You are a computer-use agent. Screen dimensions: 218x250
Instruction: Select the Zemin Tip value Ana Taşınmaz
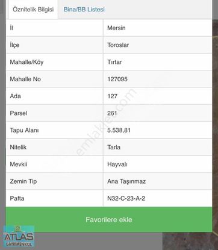point(126,181)
